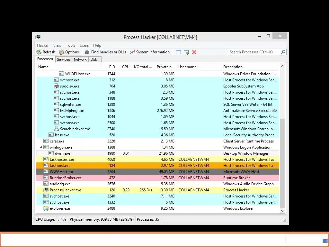329x247 pixels.
Task: Sort by the Private bytes column header
Action: (165, 67)
